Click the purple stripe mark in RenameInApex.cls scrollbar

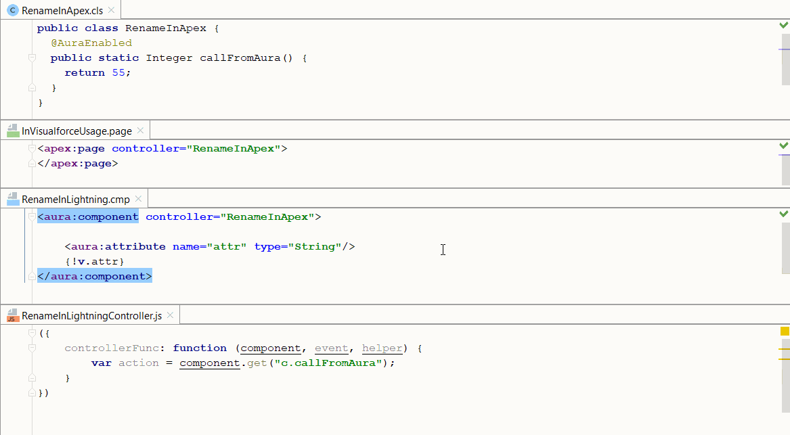point(784,49)
